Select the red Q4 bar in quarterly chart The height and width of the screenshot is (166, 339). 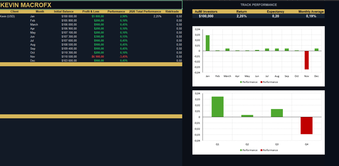coord(306,125)
